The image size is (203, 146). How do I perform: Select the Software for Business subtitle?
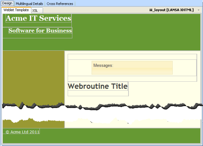click(x=40, y=31)
